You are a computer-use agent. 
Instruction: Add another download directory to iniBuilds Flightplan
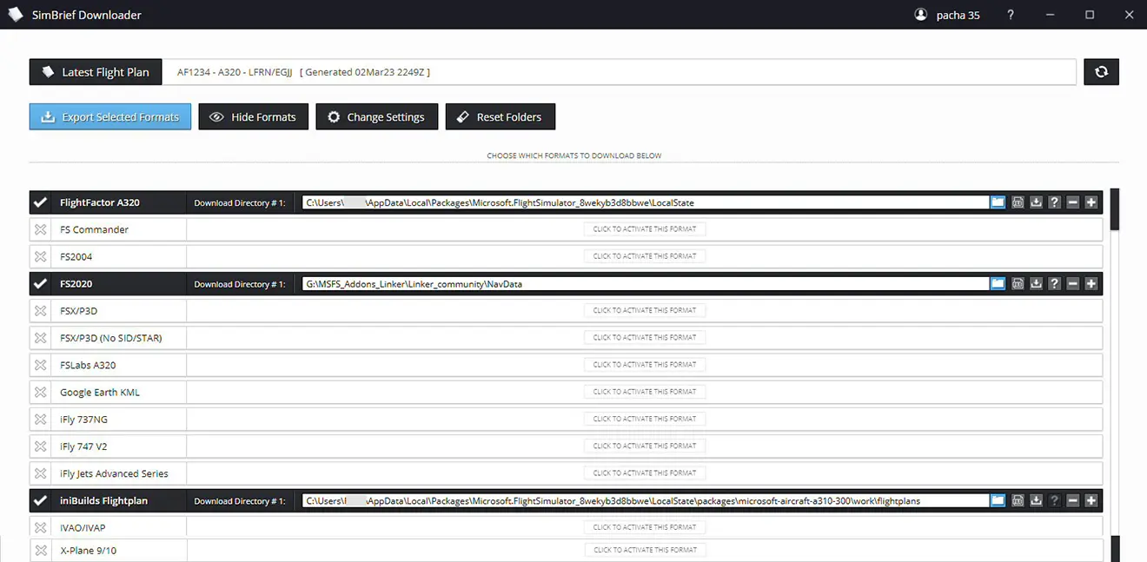[1091, 500]
